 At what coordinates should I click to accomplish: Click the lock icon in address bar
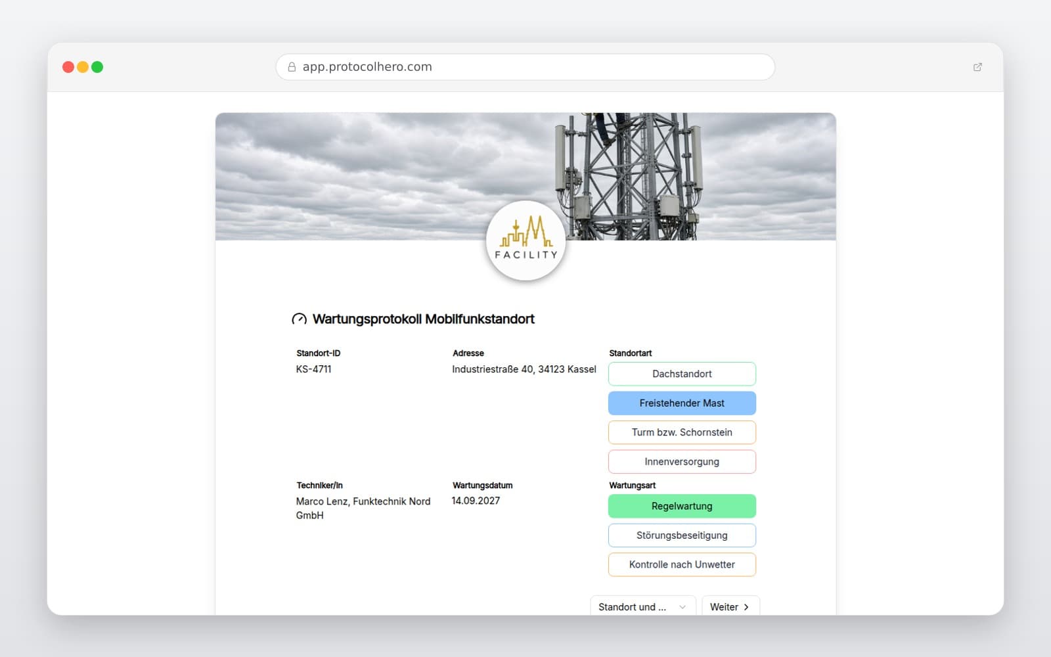point(292,67)
